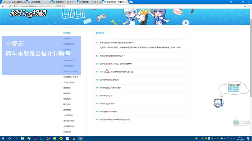The image size is (252, 141).
Task: Select the 全站使用说明 tab
Action: (x=115, y=2)
